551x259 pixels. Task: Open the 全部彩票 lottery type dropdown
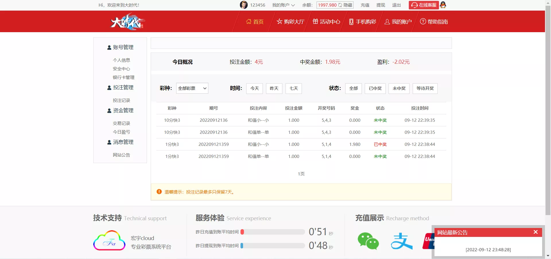click(192, 88)
